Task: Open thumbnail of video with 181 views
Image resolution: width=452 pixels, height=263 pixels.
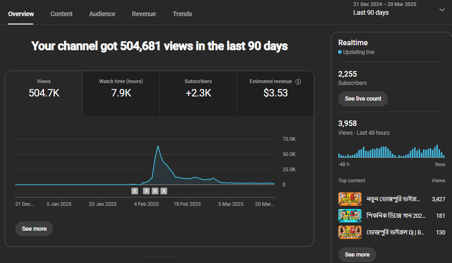Action: click(350, 215)
